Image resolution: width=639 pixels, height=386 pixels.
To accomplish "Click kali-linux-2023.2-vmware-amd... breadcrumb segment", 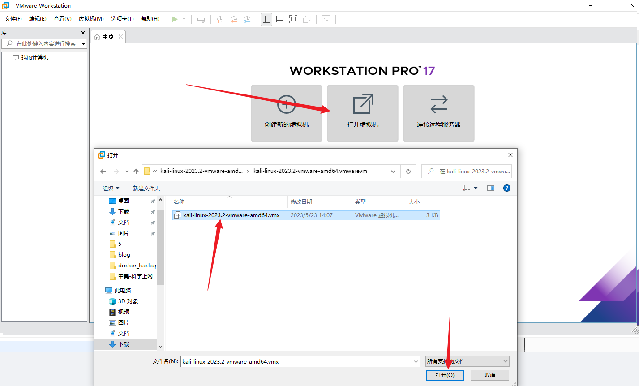I will [x=202, y=171].
